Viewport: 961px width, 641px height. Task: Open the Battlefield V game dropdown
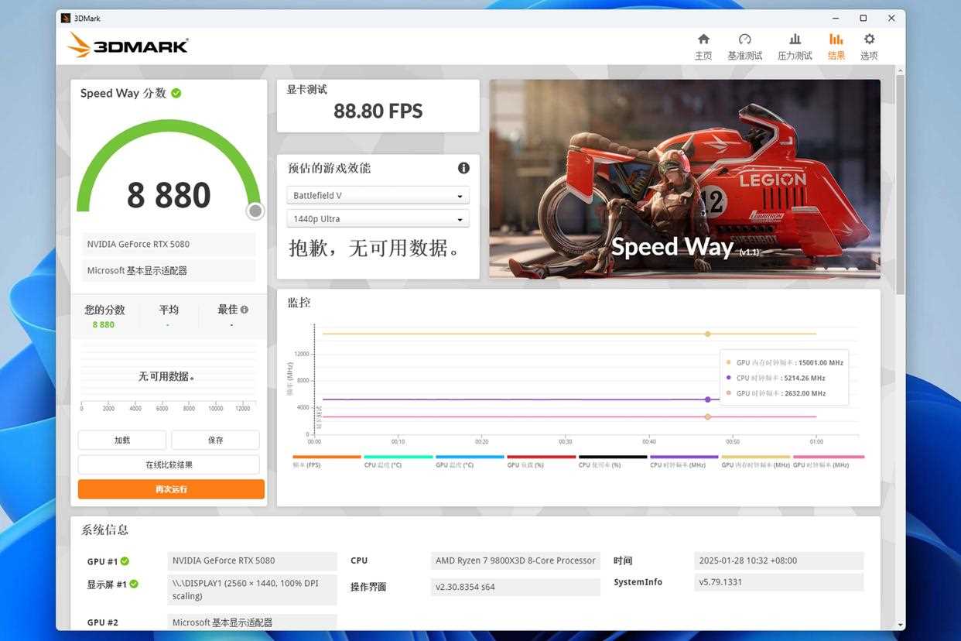coord(378,195)
